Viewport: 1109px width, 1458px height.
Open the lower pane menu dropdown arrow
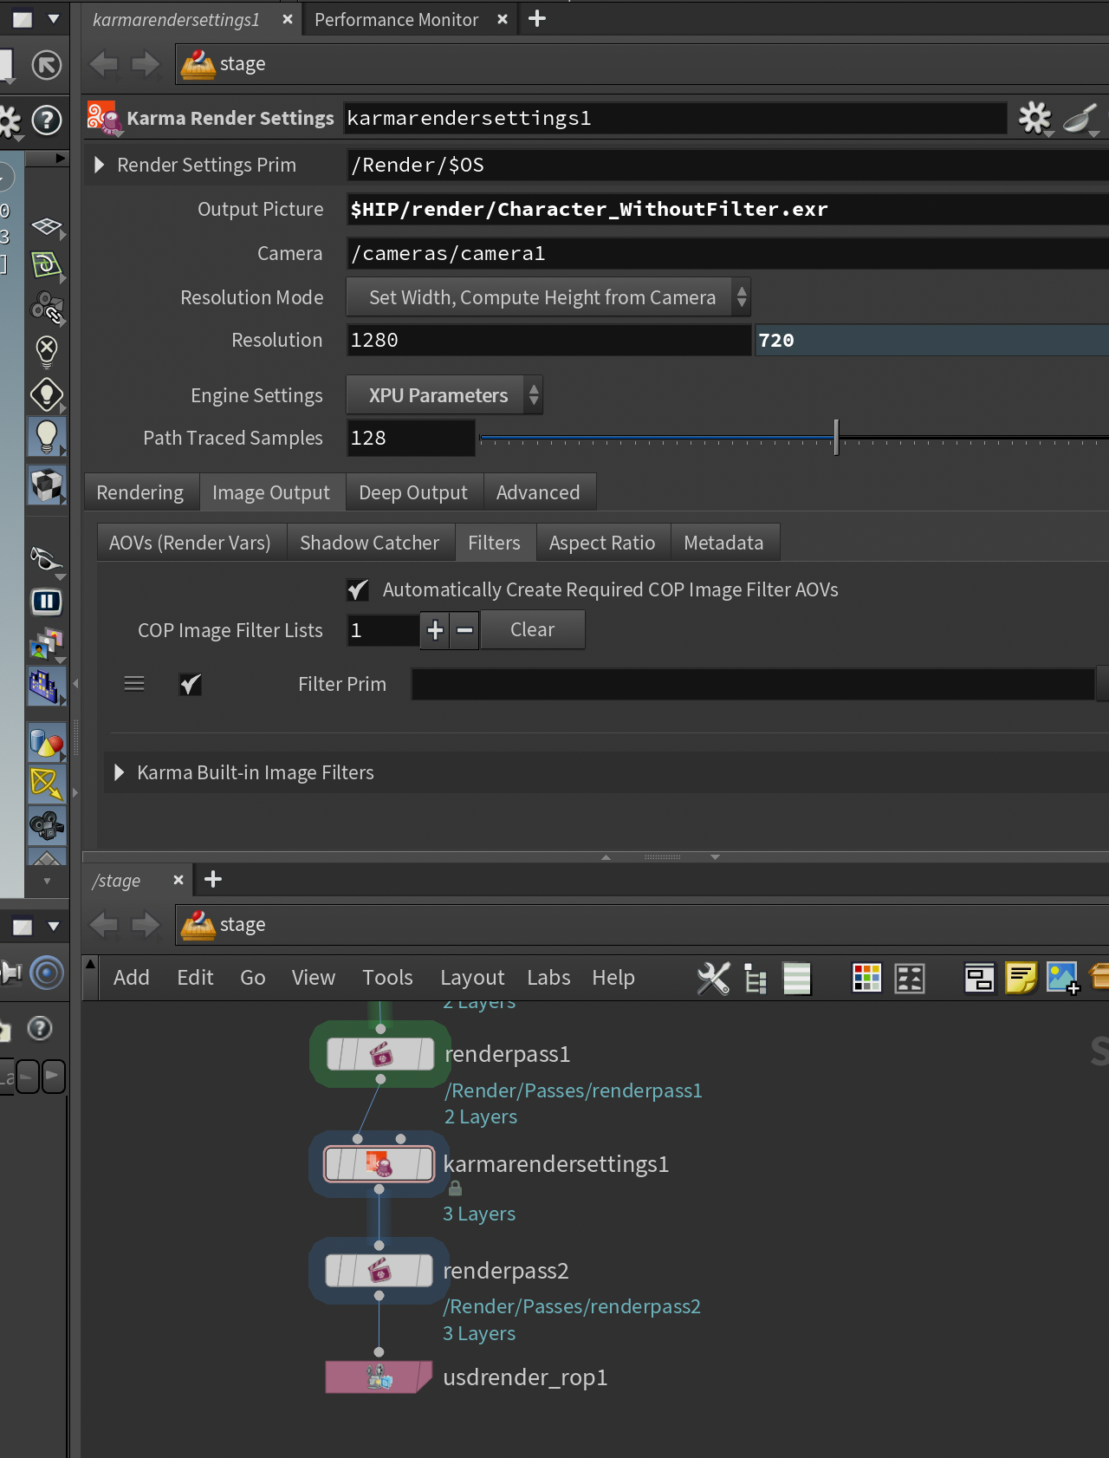[x=54, y=926]
